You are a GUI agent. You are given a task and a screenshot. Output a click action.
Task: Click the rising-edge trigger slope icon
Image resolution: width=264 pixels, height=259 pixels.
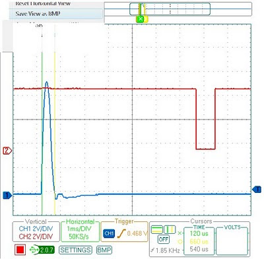click(x=121, y=233)
